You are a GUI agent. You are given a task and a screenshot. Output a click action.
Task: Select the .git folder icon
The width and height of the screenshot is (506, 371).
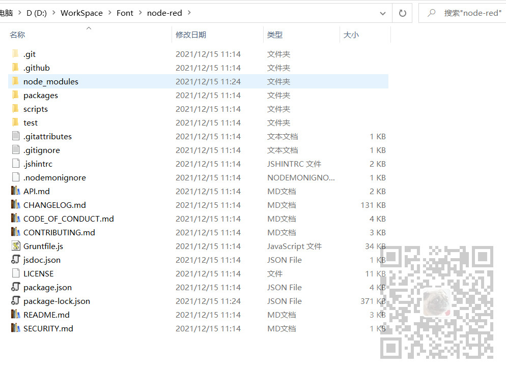tap(15, 54)
